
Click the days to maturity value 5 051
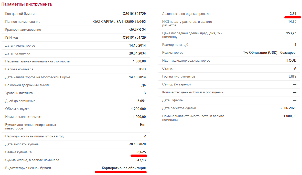point(141,101)
